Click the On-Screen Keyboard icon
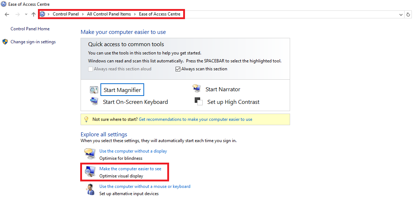Screen dimensions: 414x198 94,101
